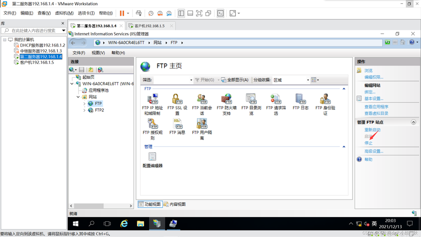421x237 pixels.
Task: Collapse 管理 FTP 站点 actions section
Action: point(413,122)
